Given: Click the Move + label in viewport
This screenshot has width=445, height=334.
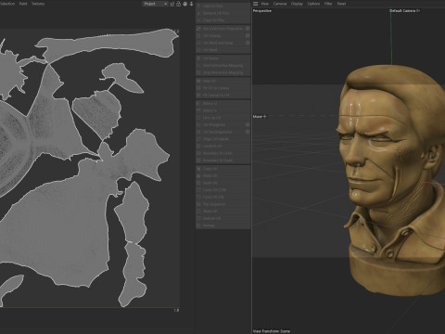Looking at the screenshot, I should (260, 117).
